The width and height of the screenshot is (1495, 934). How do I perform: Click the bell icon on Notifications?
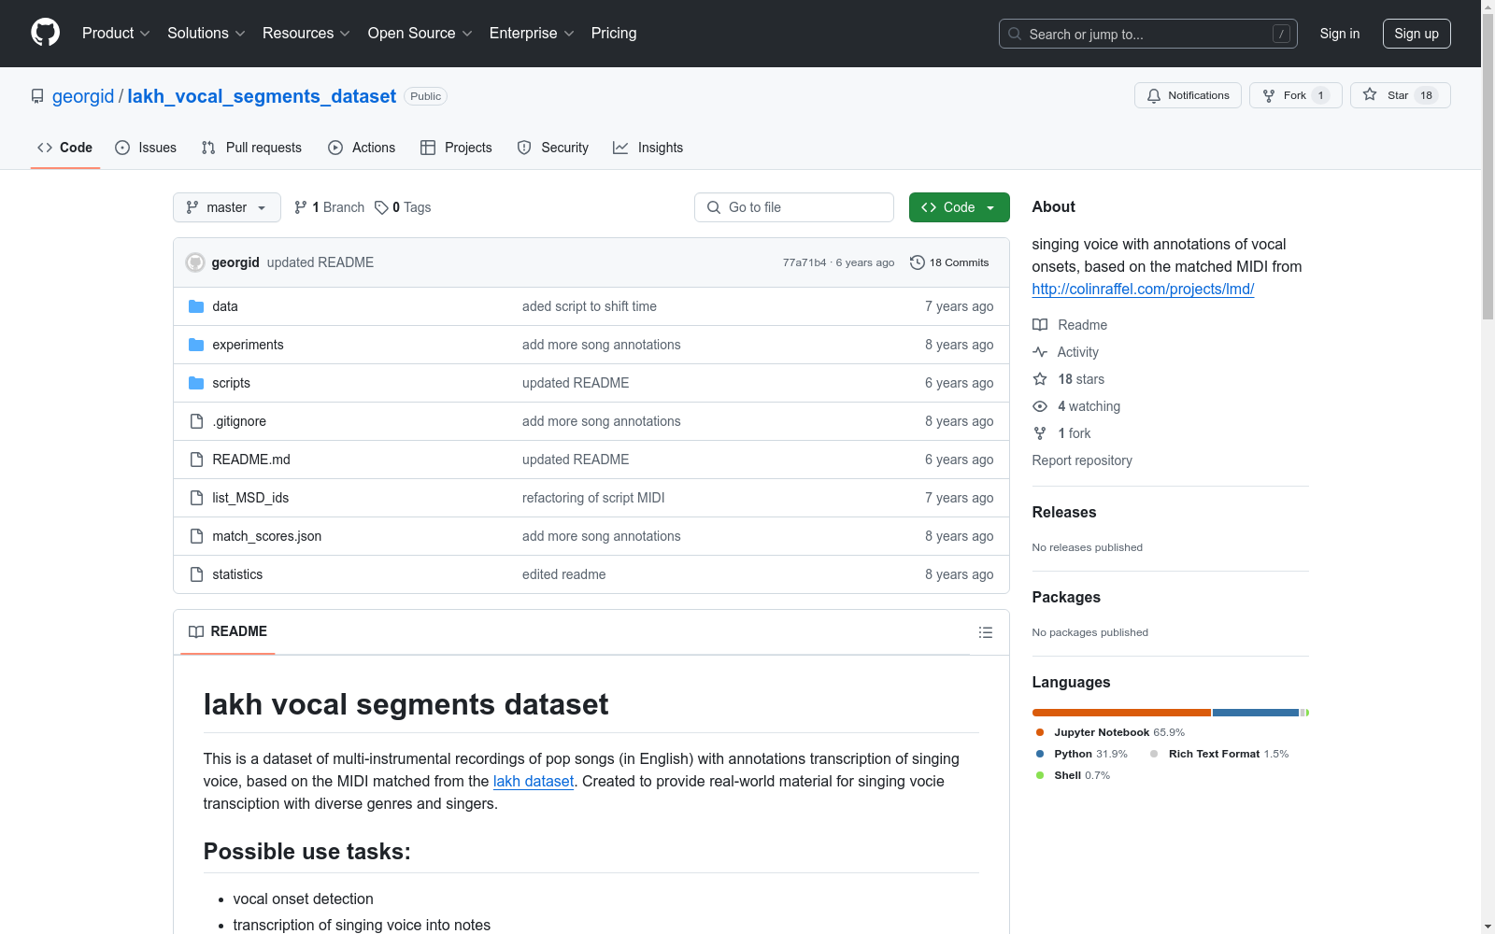pos(1154,95)
